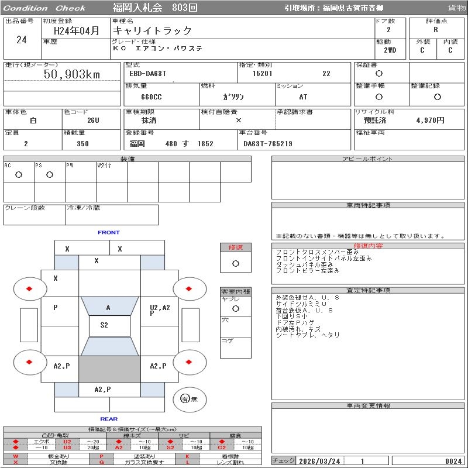468x468 pixels.
Task: Click the Condition Check header title
Action: pyautogui.click(x=44, y=8)
